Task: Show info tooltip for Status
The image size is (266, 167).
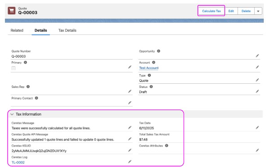Action: (x=151, y=86)
